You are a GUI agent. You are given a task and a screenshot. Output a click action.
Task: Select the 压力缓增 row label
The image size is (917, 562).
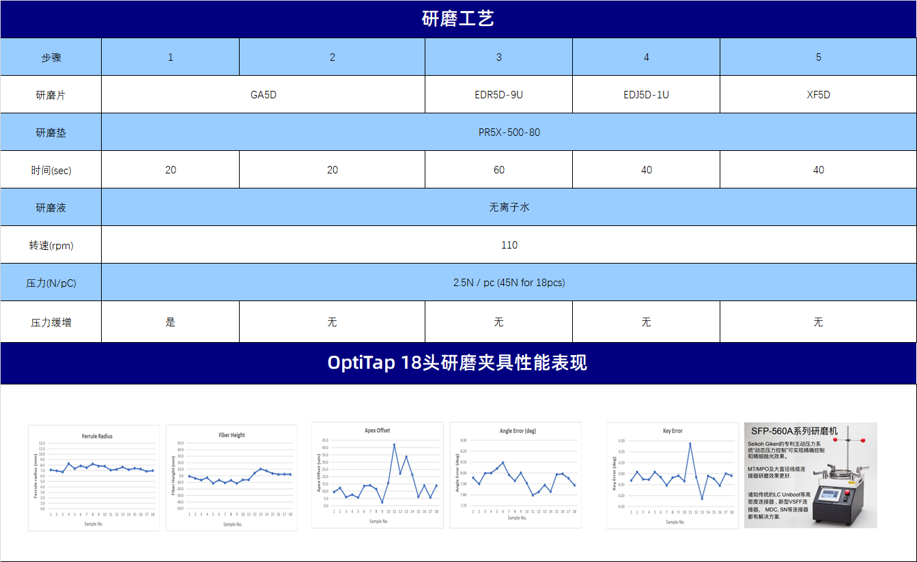coord(51,322)
